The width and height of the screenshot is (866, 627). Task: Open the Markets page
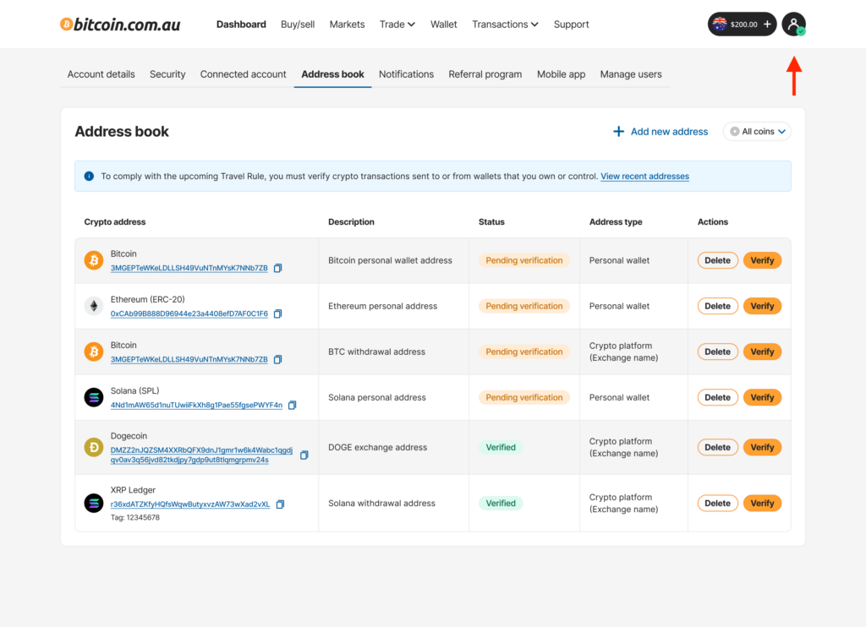[347, 25]
